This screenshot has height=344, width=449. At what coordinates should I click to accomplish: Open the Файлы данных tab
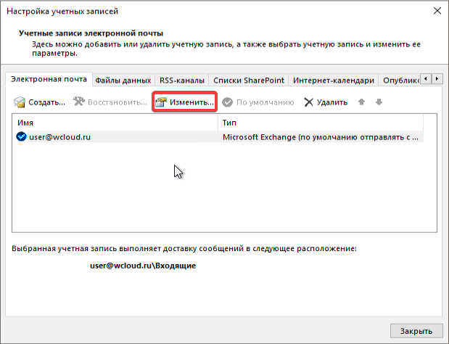point(123,81)
